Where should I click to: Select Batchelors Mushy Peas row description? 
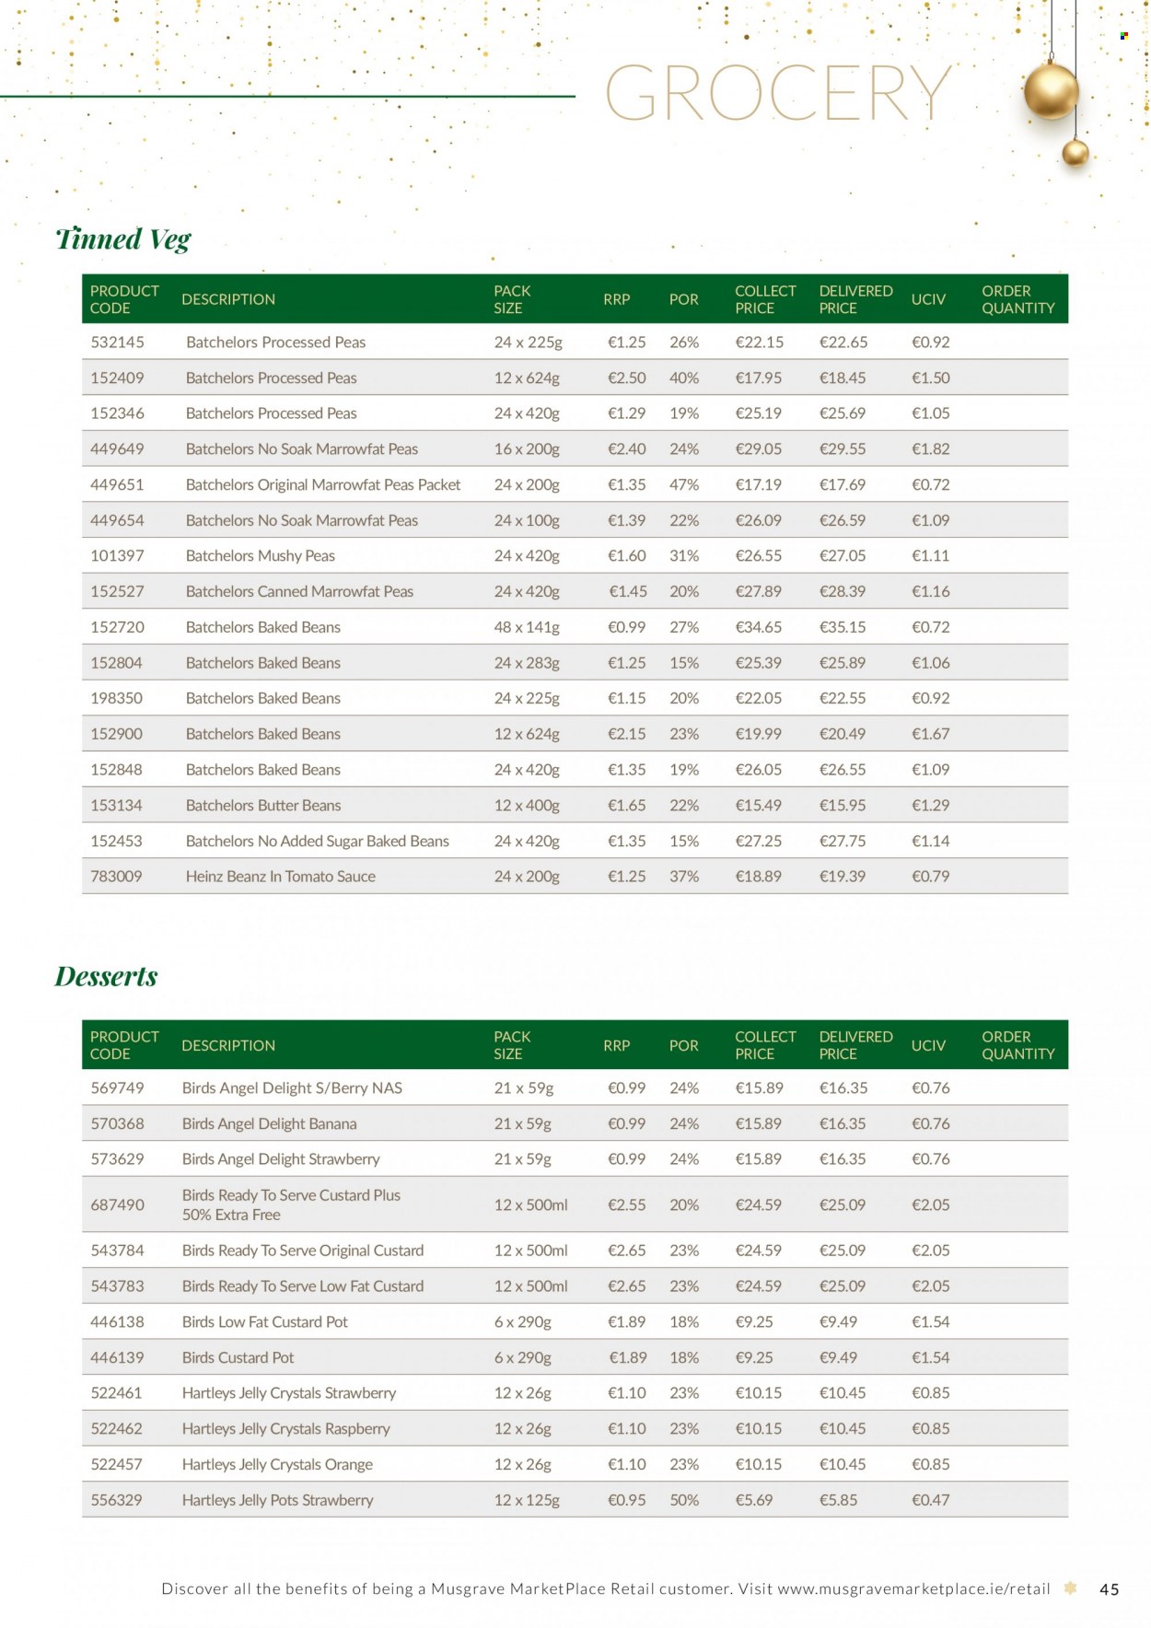coord(261,556)
